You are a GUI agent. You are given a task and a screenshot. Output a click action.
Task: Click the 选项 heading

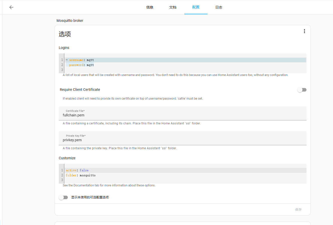tap(65, 34)
